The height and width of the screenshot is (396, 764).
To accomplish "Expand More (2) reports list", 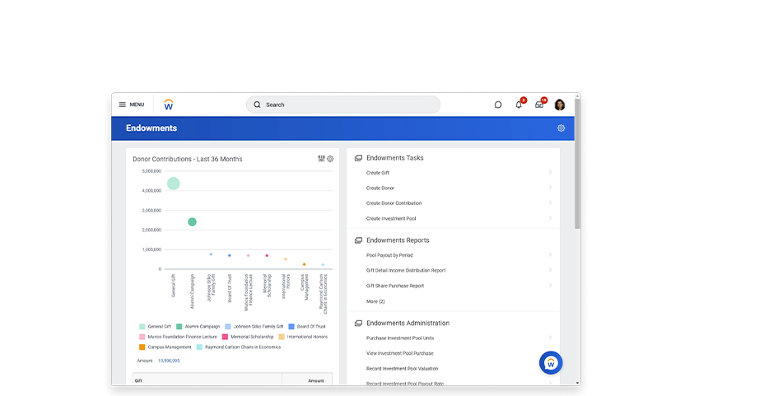I will point(375,301).
